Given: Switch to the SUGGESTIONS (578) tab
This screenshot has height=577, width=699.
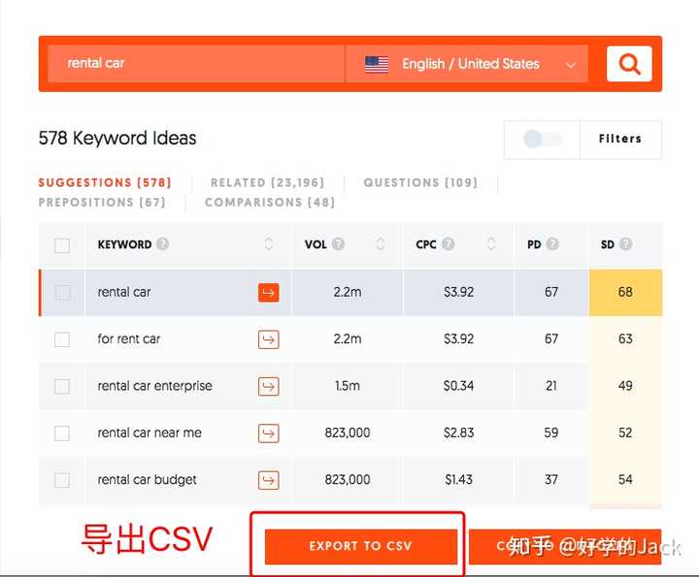Looking at the screenshot, I should pos(105,182).
